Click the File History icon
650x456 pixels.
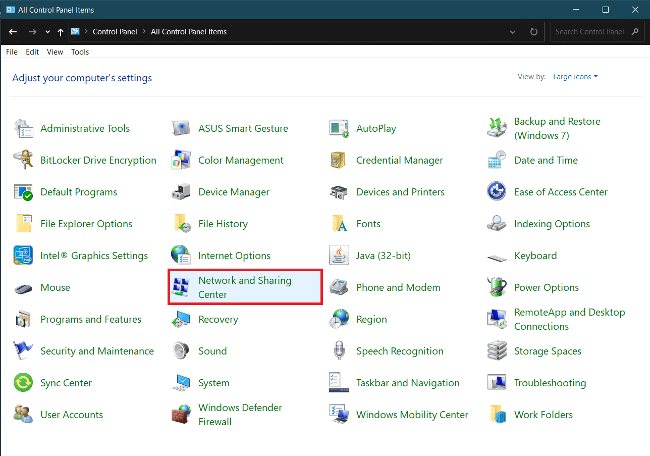coord(181,224)
